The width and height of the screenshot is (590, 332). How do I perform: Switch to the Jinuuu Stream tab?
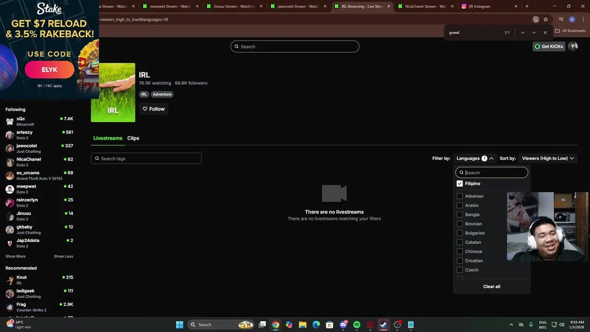pos(234,6)
